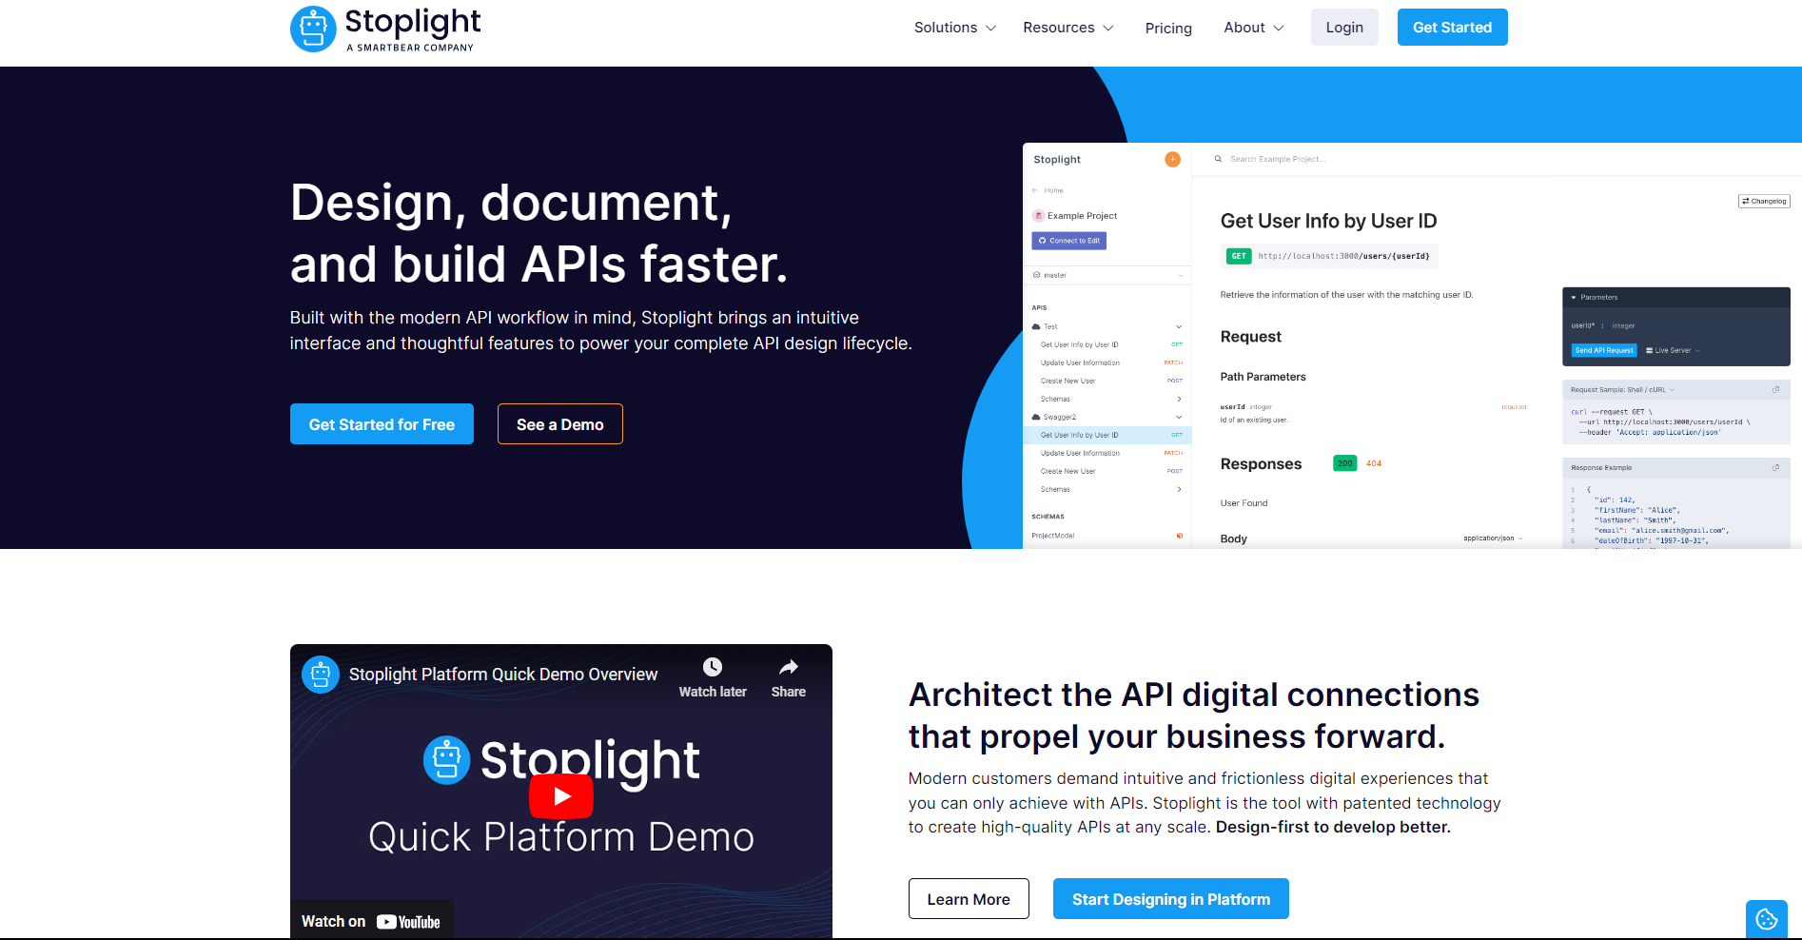This screenshot has height=940, width=1802.
Task: Play the YouTube demo video
Action: tap(560, 796)
